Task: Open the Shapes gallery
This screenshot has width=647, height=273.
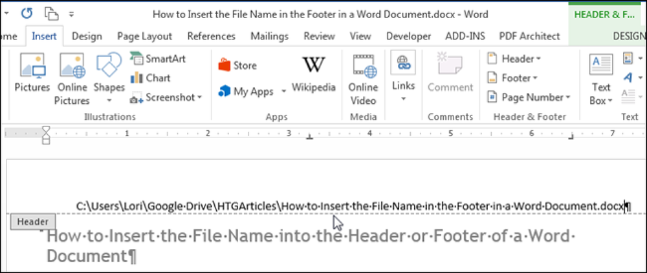Action: click(x=109, y=72)
